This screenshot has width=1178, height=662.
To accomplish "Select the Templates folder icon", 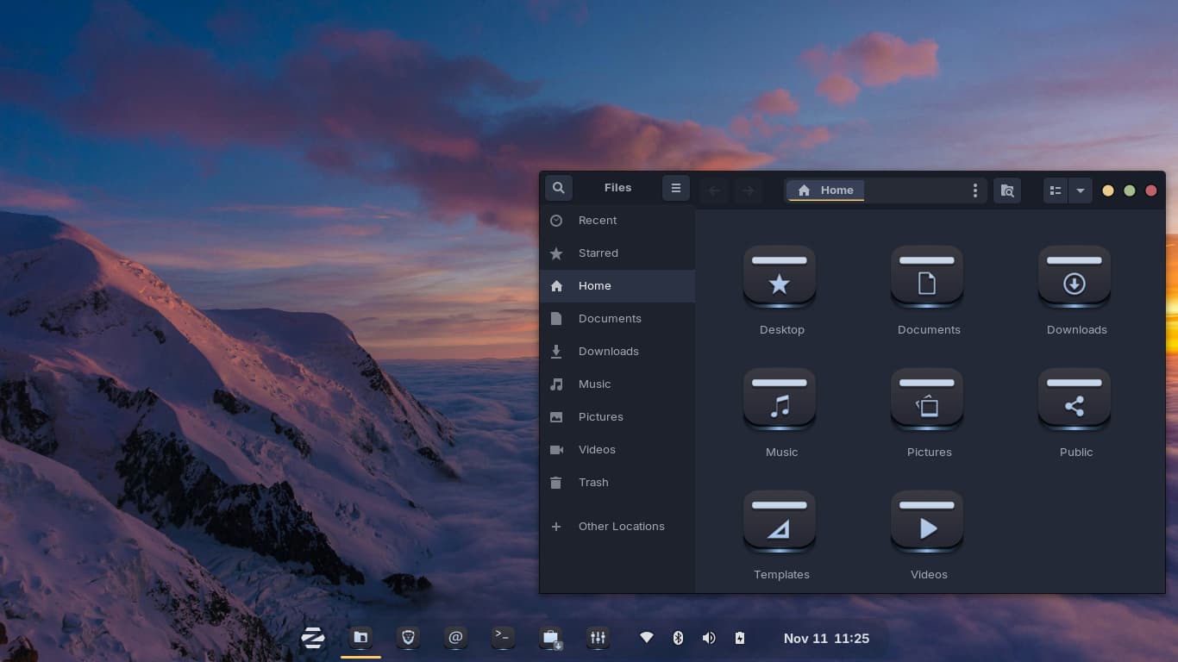I will (x=780, y=522).
